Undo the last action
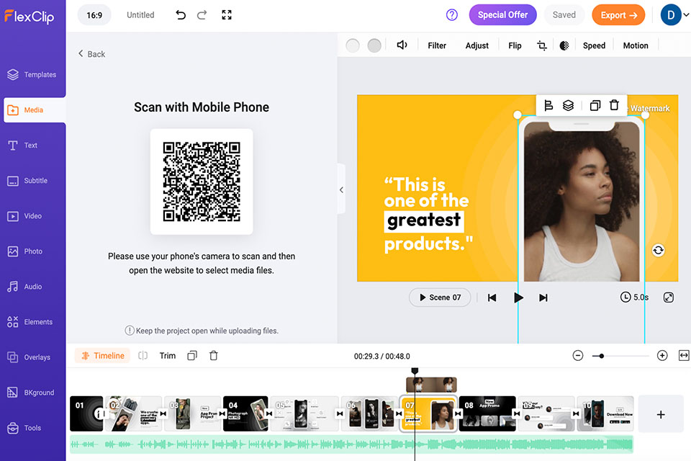 click(181, 15)
